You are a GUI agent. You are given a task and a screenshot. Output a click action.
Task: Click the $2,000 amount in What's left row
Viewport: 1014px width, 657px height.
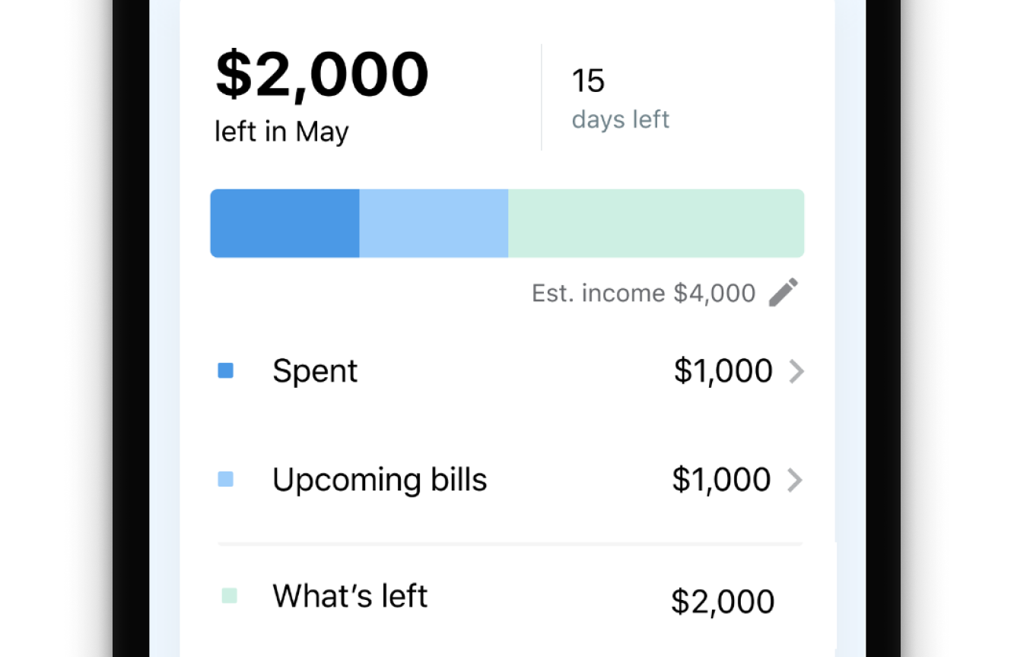(x=722, y=601)
